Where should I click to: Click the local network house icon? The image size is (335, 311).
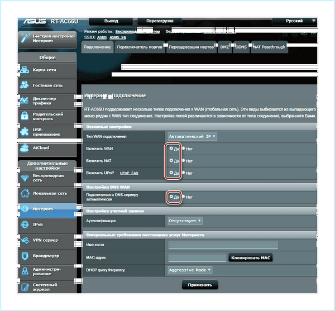point(25,193)
